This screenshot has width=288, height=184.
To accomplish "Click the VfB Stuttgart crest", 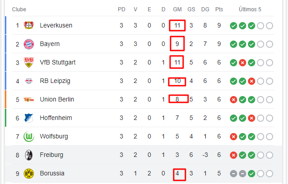I will tap(29, 62).
